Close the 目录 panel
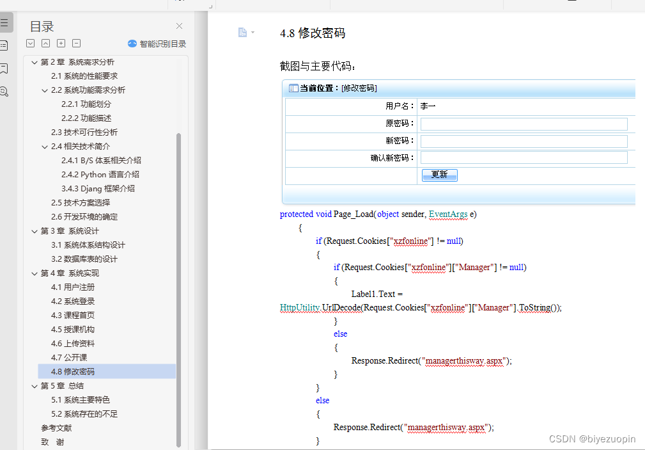Image resolution: width=645 pixels, height=450 pixels. point(180,26)
